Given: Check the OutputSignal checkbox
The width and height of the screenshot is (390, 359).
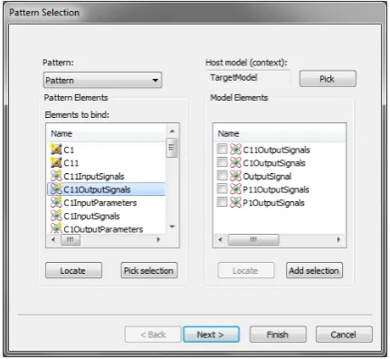Looking at the screenshot, I should click(x=222, y=176).
